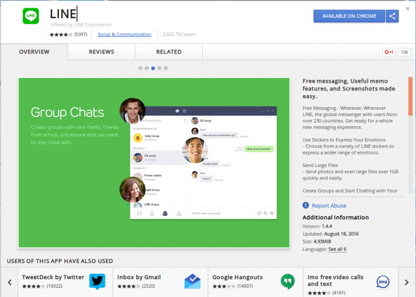Select the second screenshot carousel dot
Screen dimensions: 416x297
(147, 68)
